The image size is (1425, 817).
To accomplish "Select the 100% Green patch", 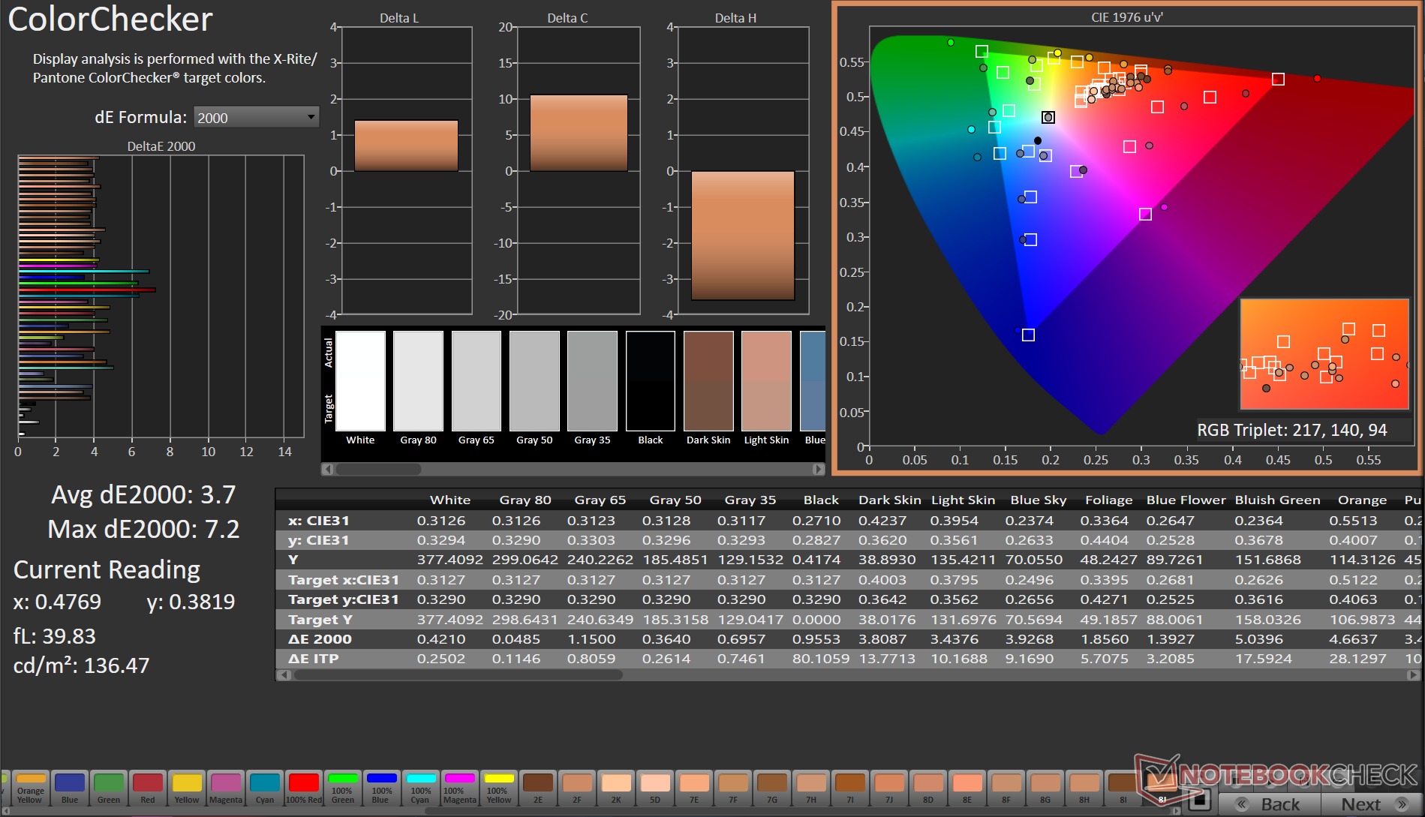I will click(343, 788).
